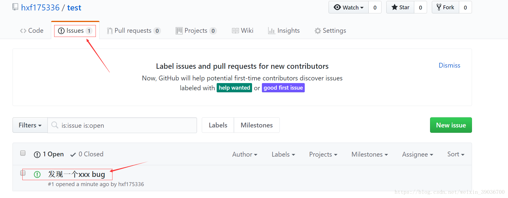Open the Assignee filter dropdown

point(418,155)
